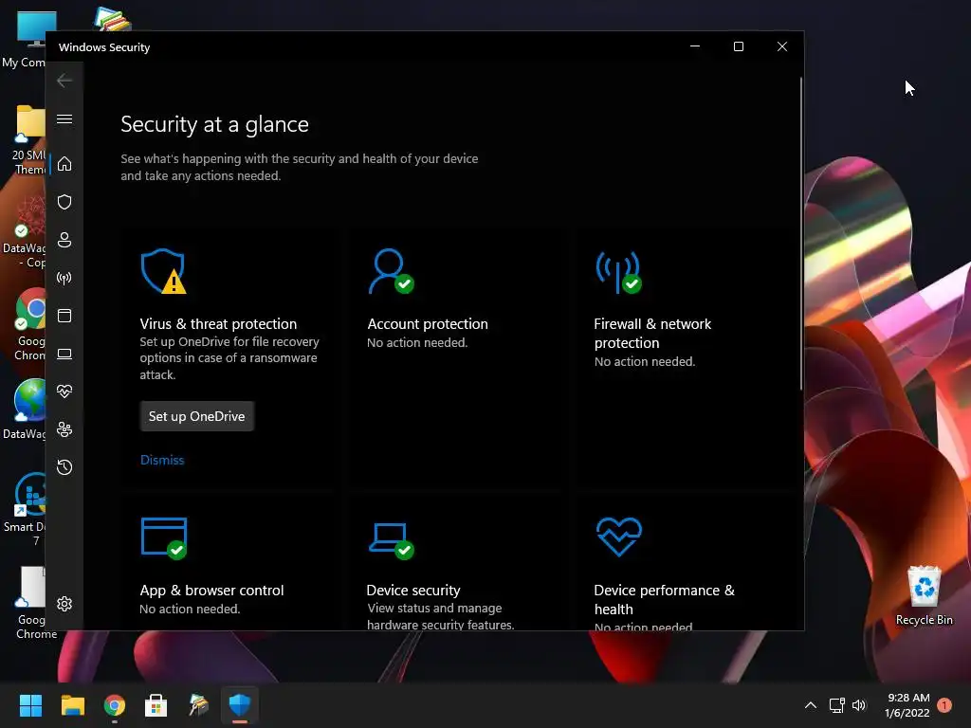Open Virus & threat protection shield in sidebar

[x=64, y=202]
